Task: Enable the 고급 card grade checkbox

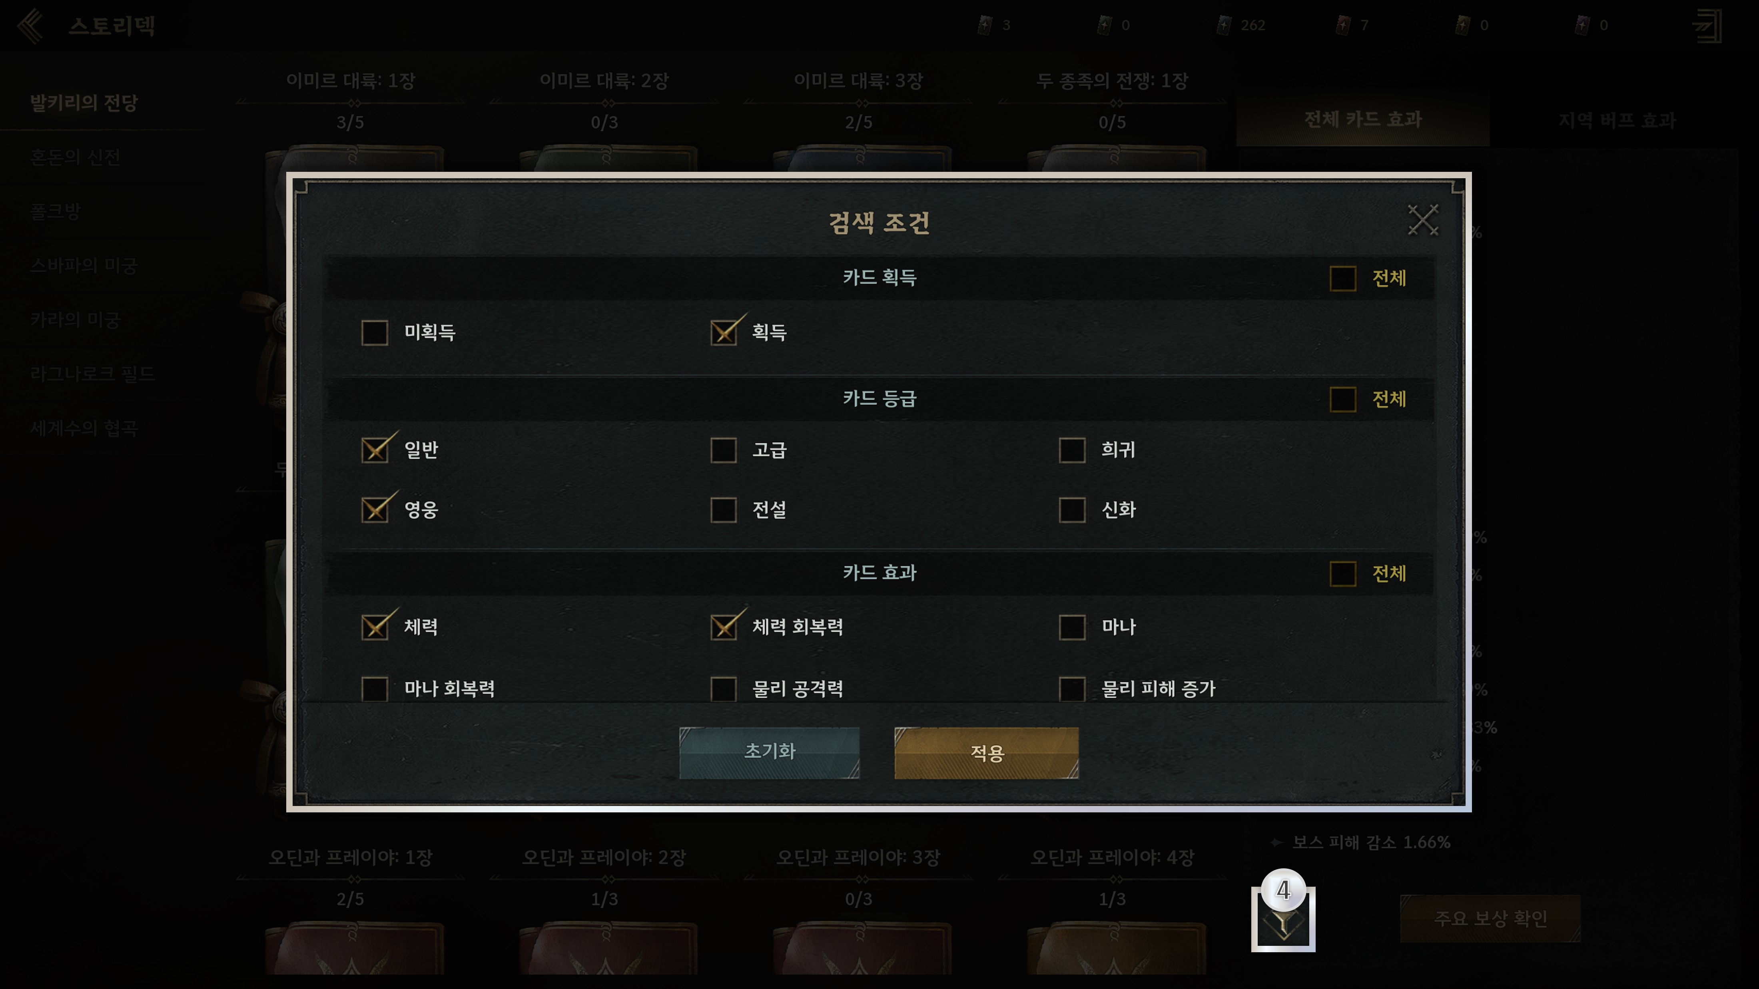Action: point(723,450)
